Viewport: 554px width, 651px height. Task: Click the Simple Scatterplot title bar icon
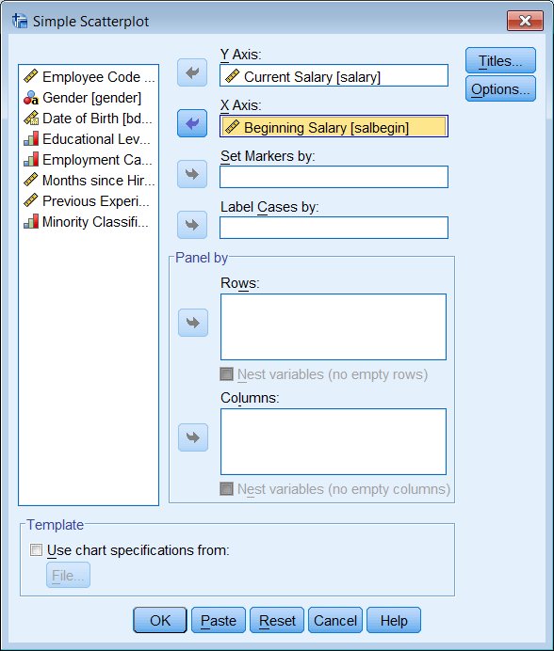[20, 21]
